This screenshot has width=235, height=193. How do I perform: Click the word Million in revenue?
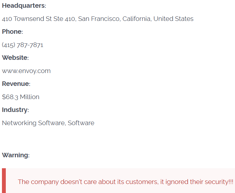[30, 97]
